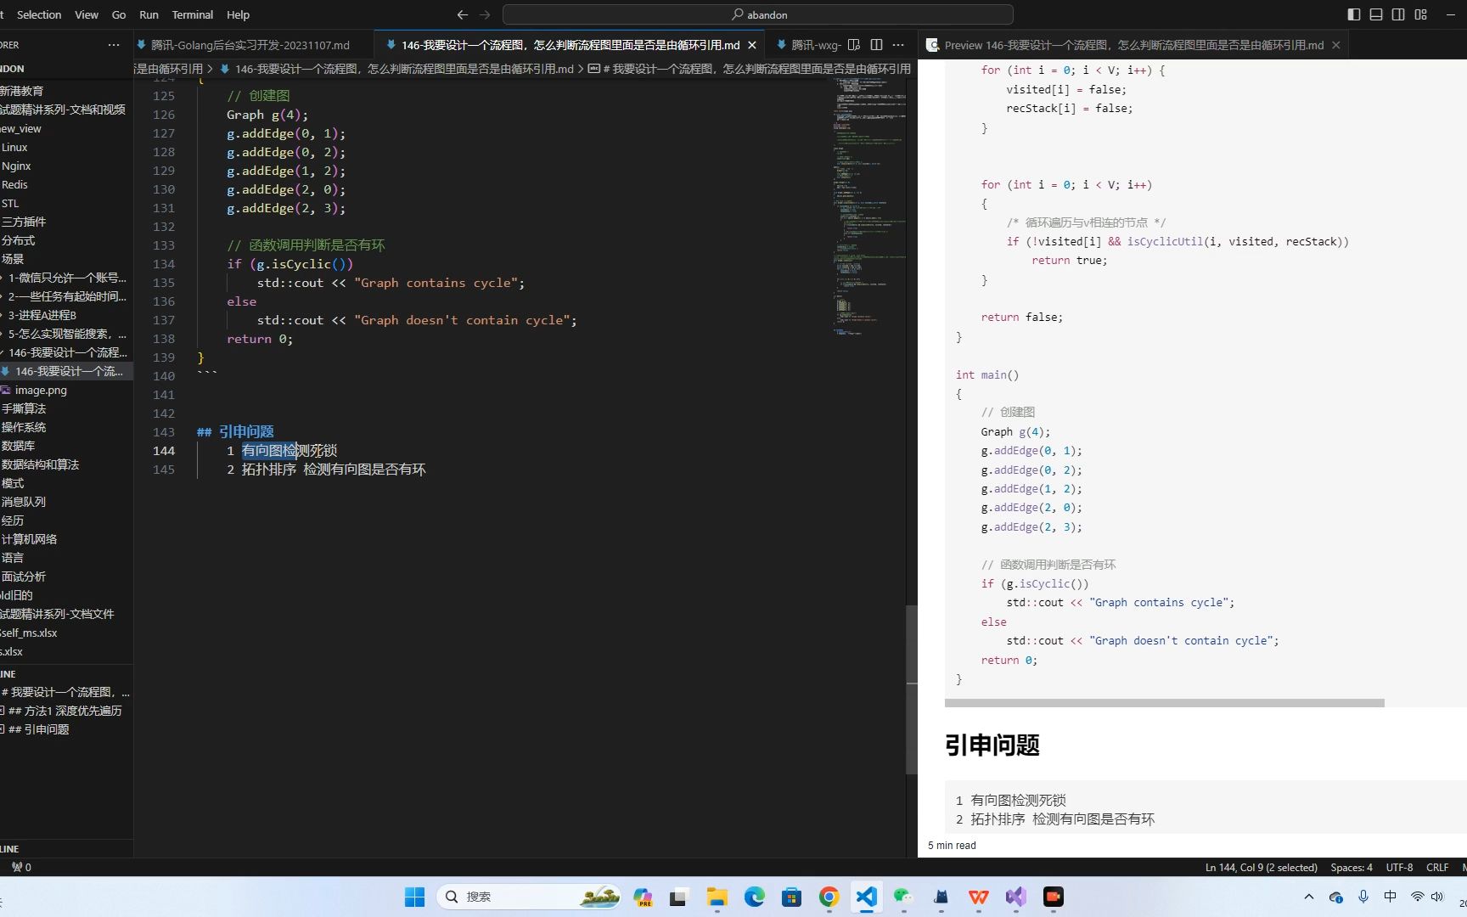Expand the 3-进程A进程B folder
The image size is (1467, 917).
coord(66,315)
